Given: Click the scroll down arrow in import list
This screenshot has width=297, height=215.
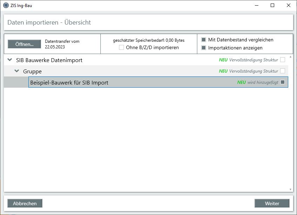Looking at the screenshot, I should (290, 189).
